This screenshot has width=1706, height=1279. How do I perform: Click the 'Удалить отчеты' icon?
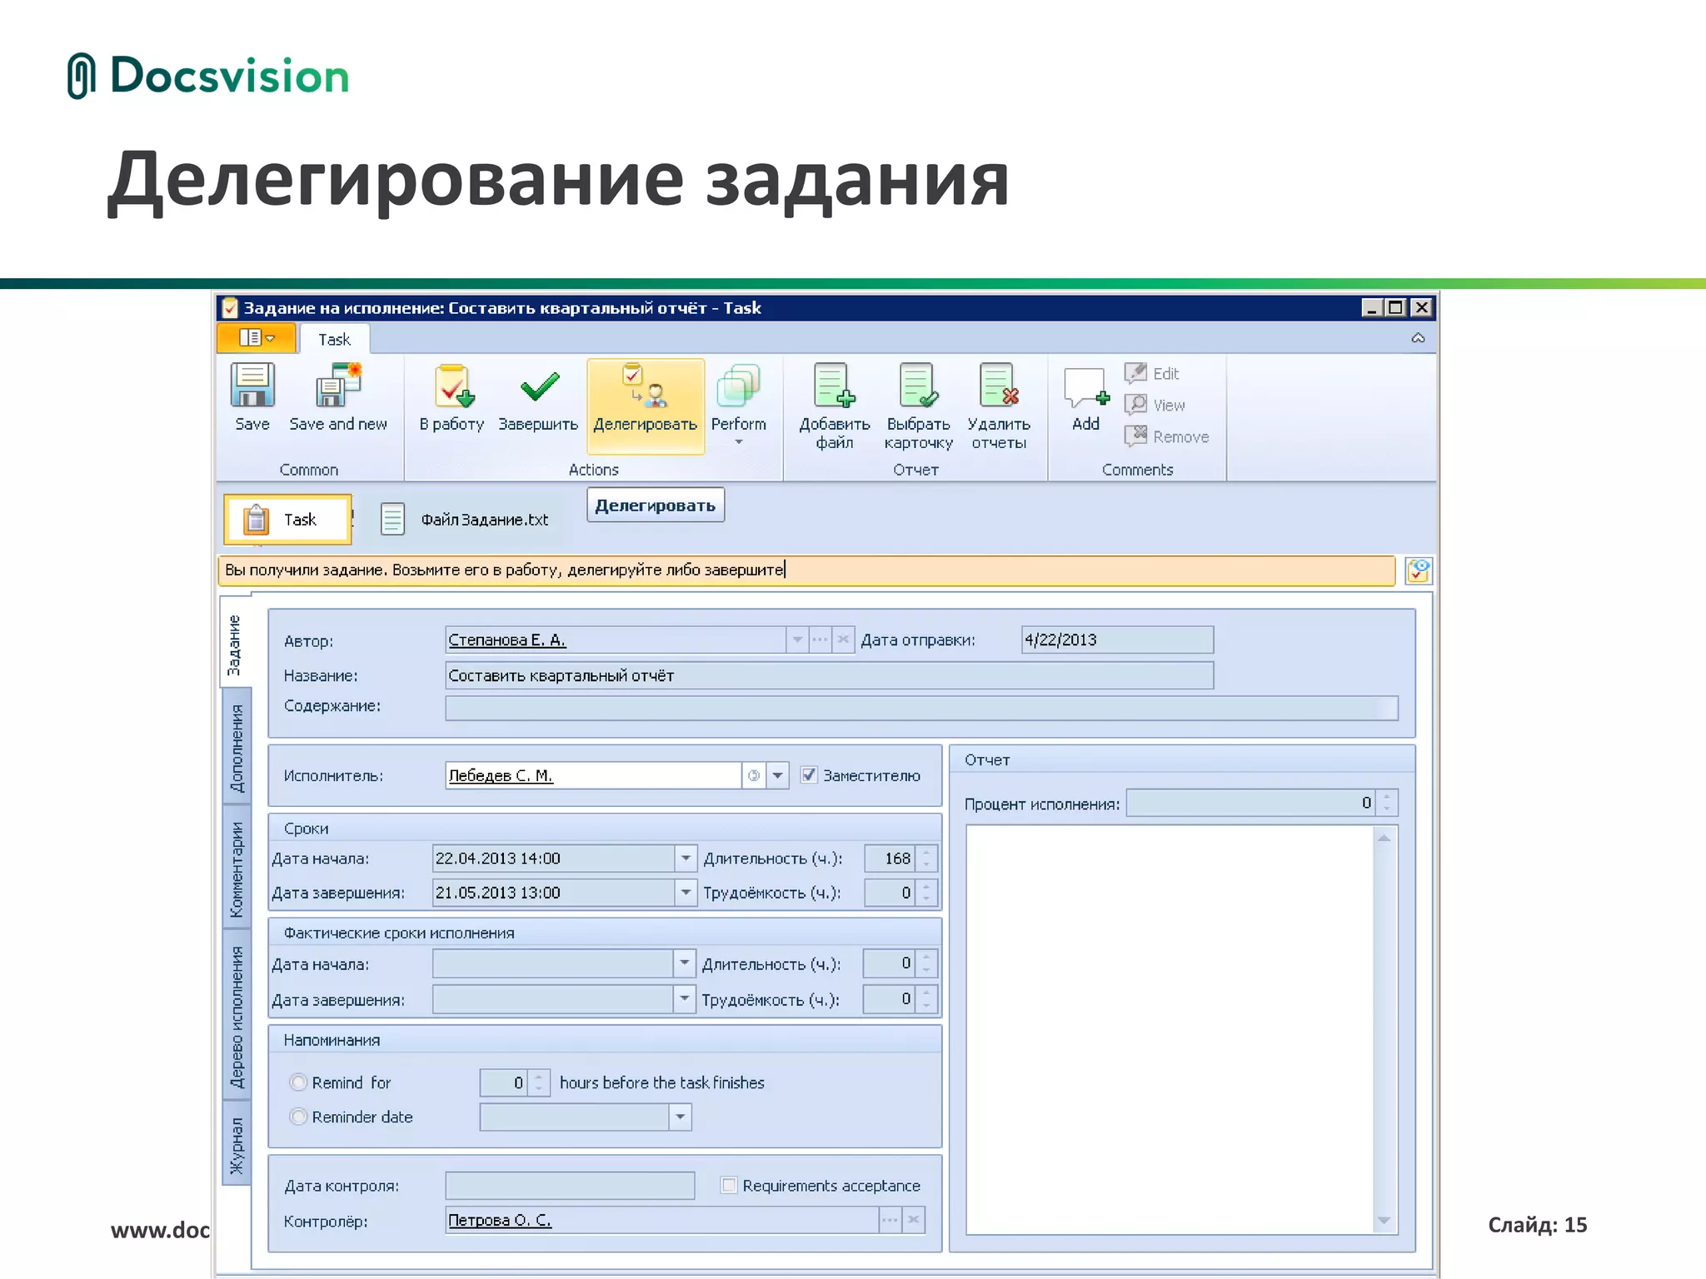tap(999, 386)
